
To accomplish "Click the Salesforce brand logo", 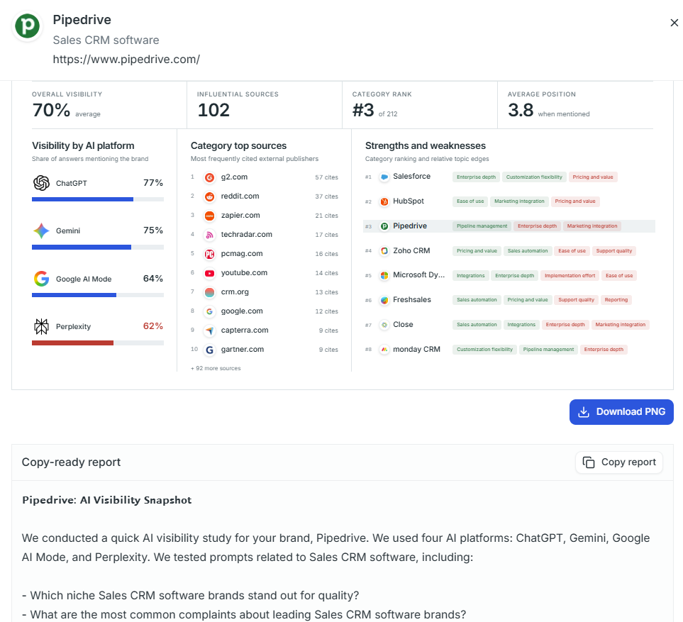I will 384,177.
